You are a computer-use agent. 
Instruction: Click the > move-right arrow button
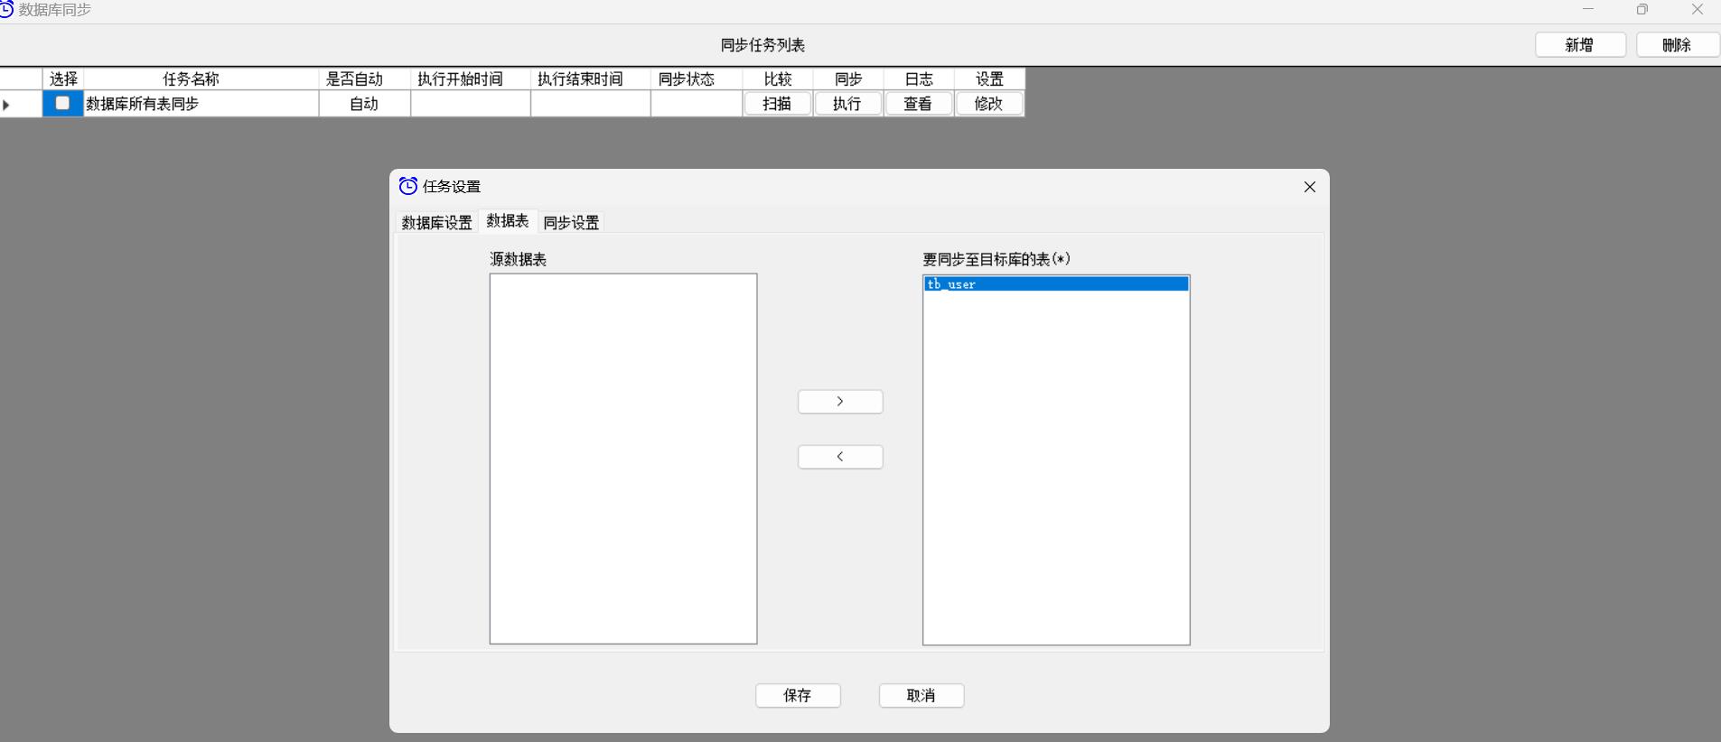point(840,402)
